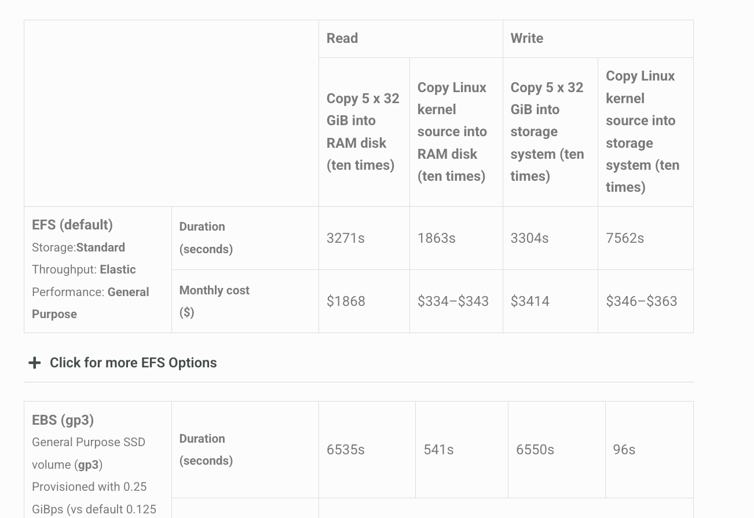Click the 6550s EBS write cell
This screenshot has height=518, width=754.
click(x=557, y=450)
